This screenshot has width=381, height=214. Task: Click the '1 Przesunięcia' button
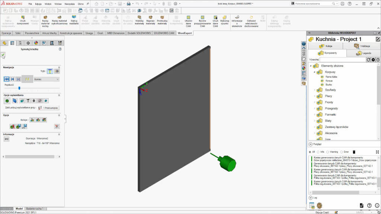tap(48, 108)
